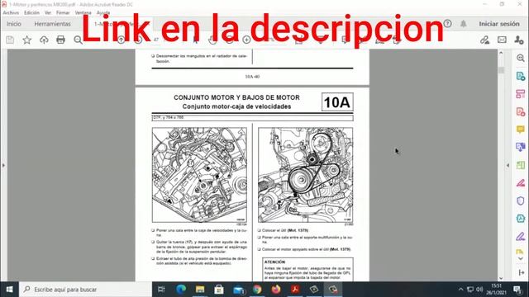
Task: Open the Redact tool pink icon
Action: (x=520, y=183)
